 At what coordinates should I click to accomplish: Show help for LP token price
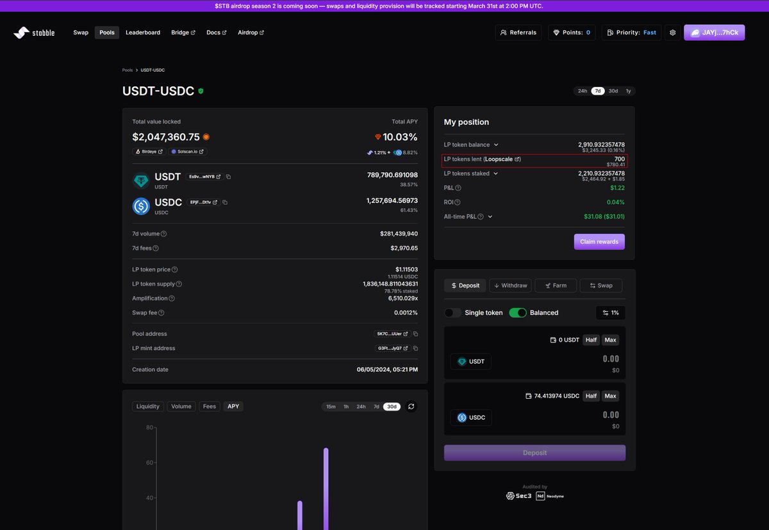[x=175, y=270]
